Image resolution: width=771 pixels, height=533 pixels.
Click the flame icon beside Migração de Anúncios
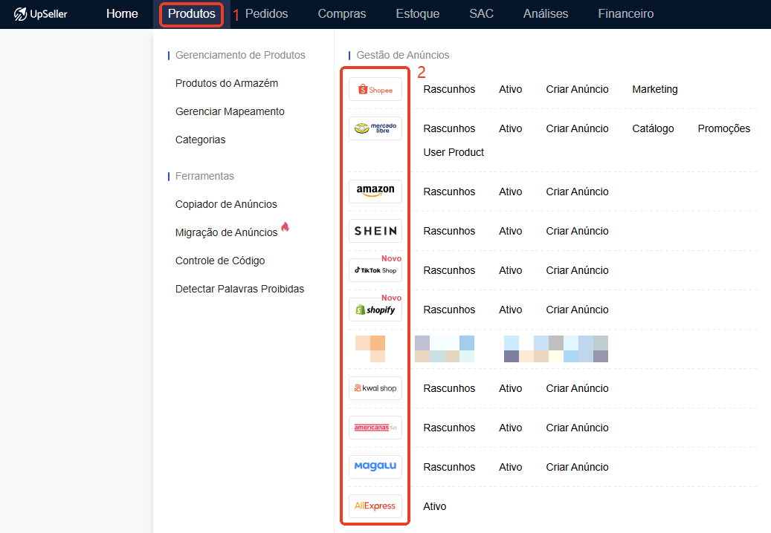point(286,226)
